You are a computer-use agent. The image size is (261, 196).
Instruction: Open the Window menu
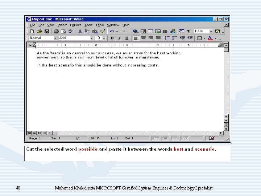[x=113, y=25]
